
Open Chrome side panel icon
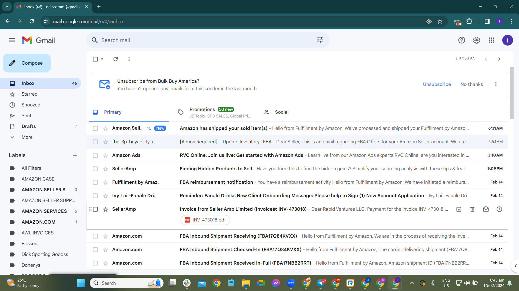coord(487,21)
